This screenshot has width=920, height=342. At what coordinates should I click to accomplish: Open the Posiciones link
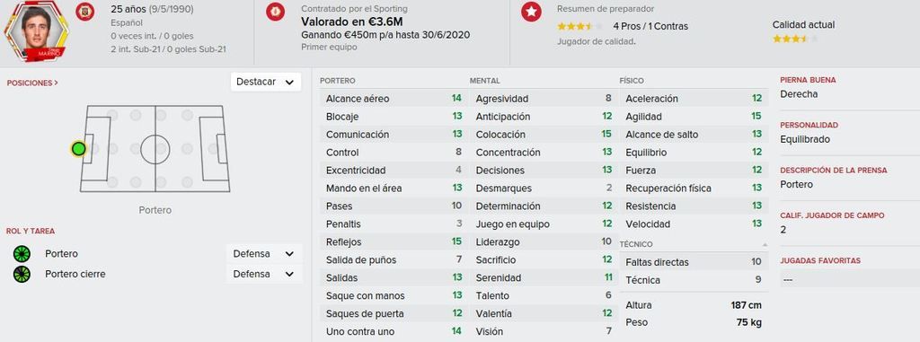coord(32,83)
